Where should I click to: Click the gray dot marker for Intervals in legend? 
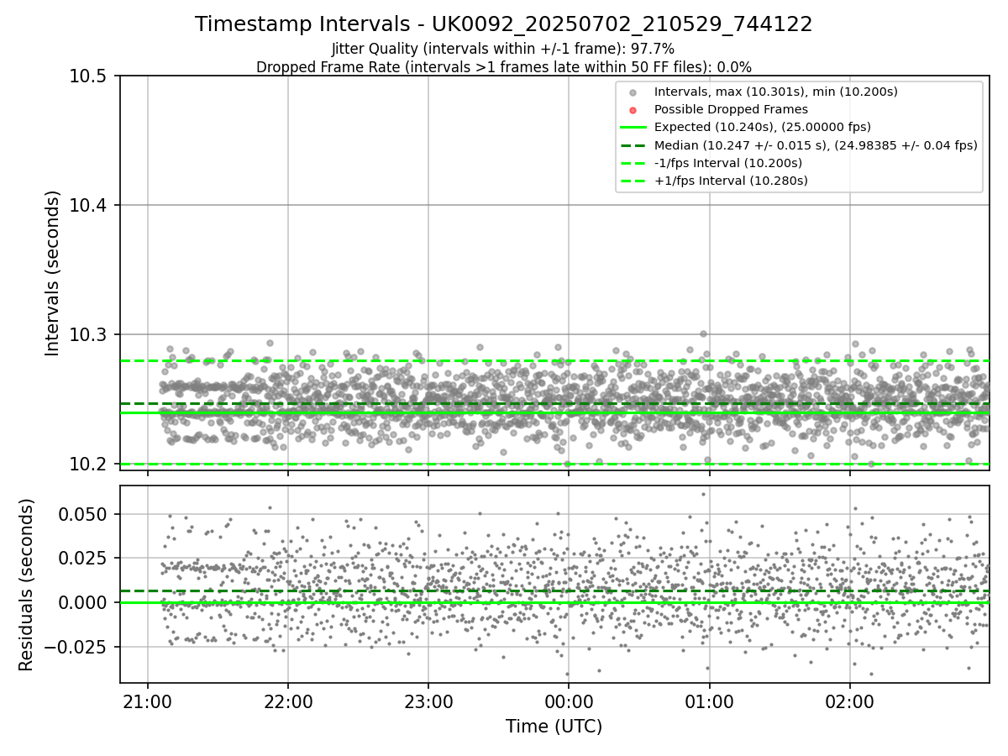pyautogui.click(x=633, y=92)
